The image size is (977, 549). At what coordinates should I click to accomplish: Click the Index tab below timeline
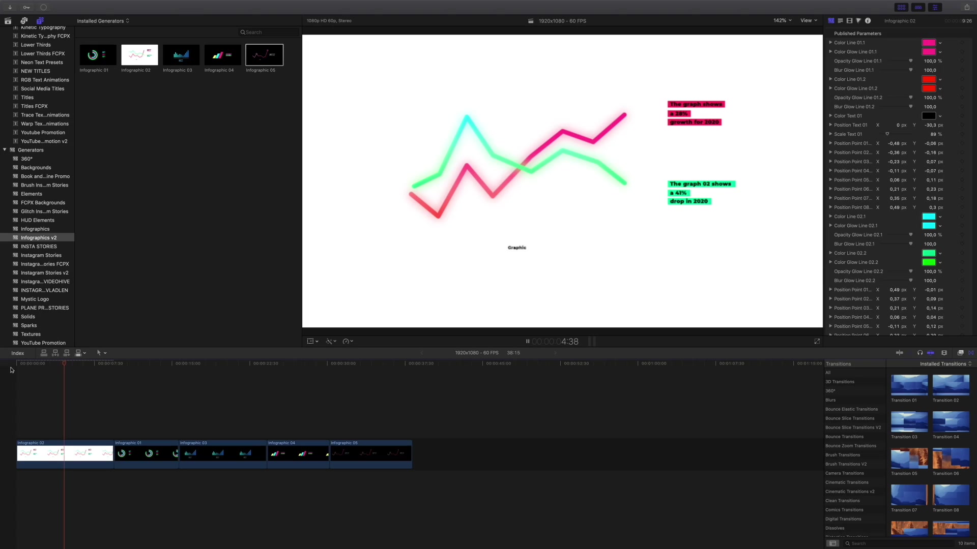point(17,353)
